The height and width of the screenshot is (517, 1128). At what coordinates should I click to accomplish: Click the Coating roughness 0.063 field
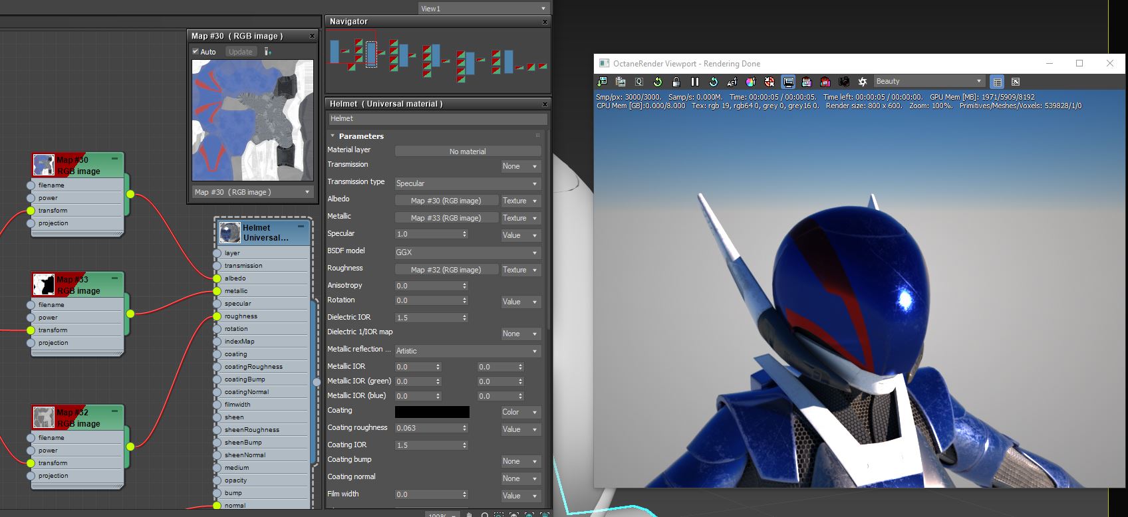coord(428,428)
